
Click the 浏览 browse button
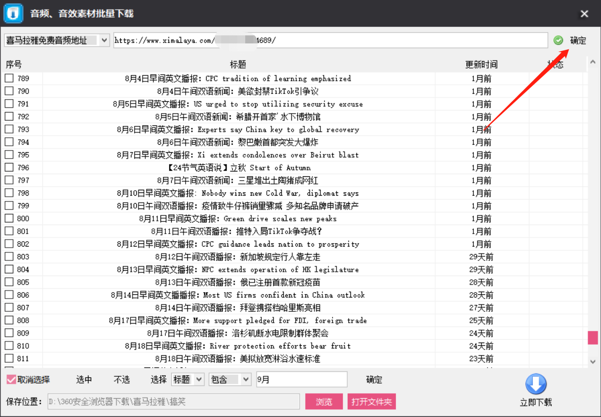(x=324, y=401)
